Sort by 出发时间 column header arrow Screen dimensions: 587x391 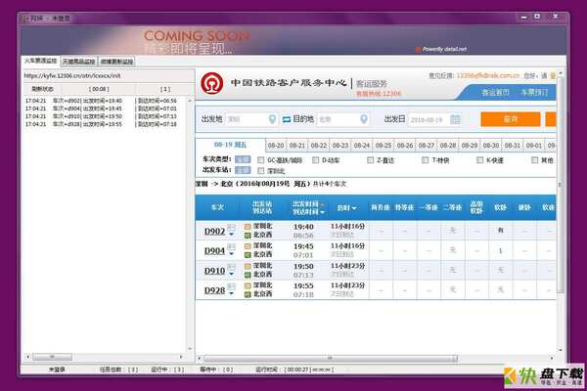point(322,204)
